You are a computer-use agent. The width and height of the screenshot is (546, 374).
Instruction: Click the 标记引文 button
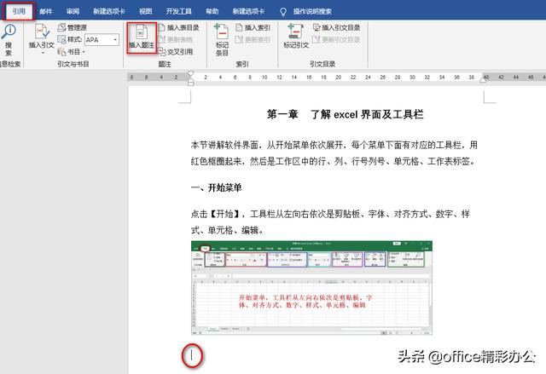(x=296, y=36)
